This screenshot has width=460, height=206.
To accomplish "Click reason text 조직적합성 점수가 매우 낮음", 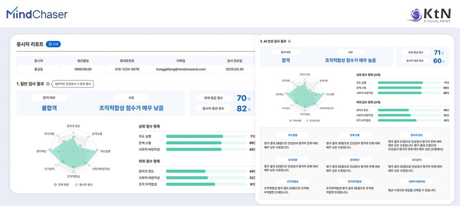I will coord(131,108).
